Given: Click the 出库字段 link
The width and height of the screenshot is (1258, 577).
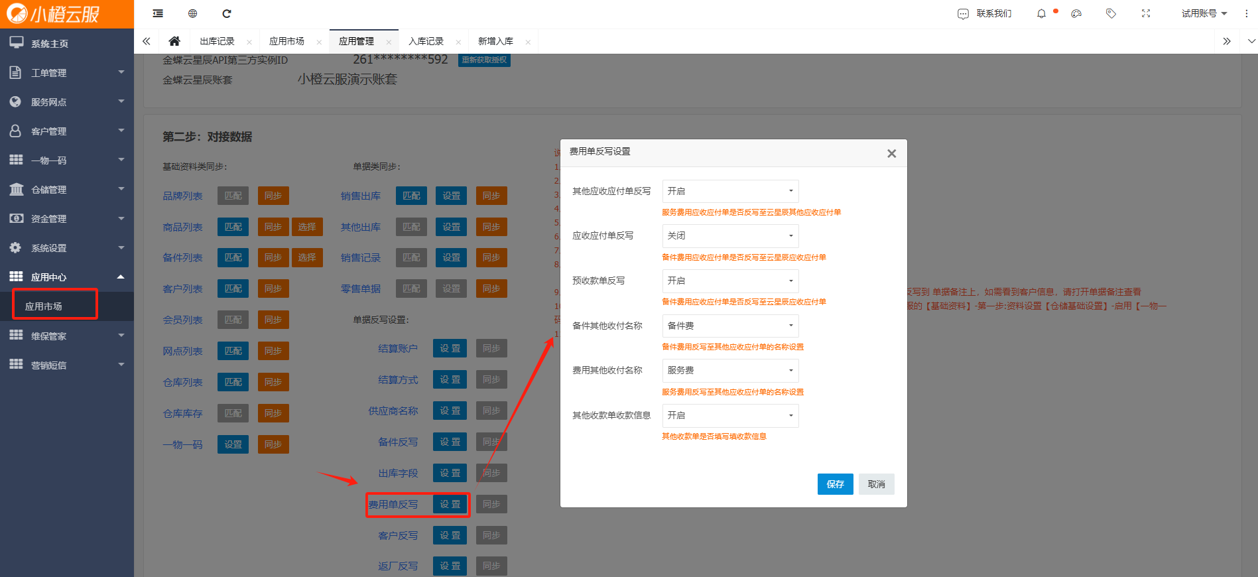Looking at the screenshot, I should tap(398, 473).
